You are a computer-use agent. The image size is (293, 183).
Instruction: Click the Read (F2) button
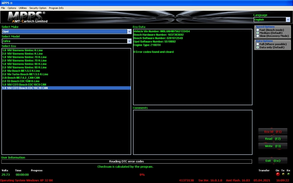point(273,139)
